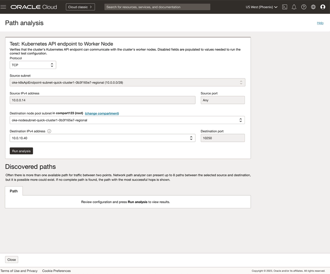Open the user profile avatar menu
The height and width of the screenshot is (274, 330).
323,7
